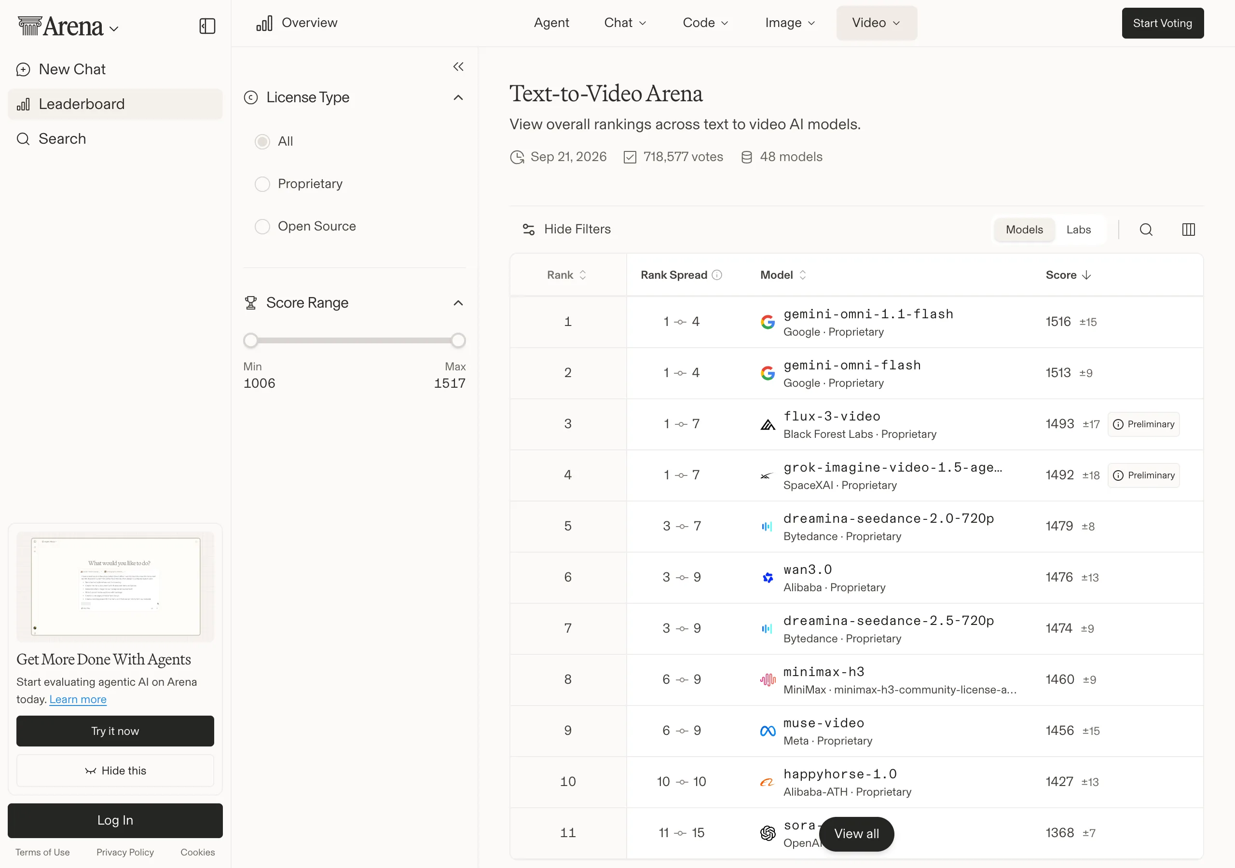Image resolution: width=1235 pixels, height=868 pixels.
Task: Click Bytedance logo for seedance-2.0-720p
Action: coord(768,527)
